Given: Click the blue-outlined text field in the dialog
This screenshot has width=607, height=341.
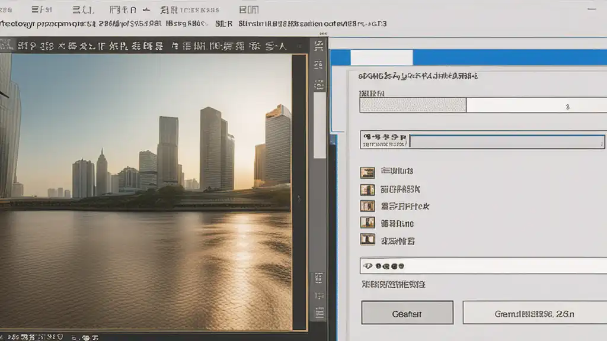Looking at the screenshot, I should coord(507,141).
